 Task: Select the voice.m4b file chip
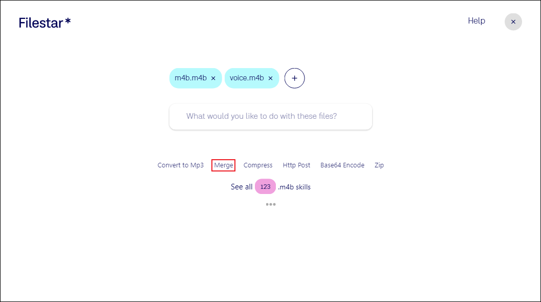247,78
